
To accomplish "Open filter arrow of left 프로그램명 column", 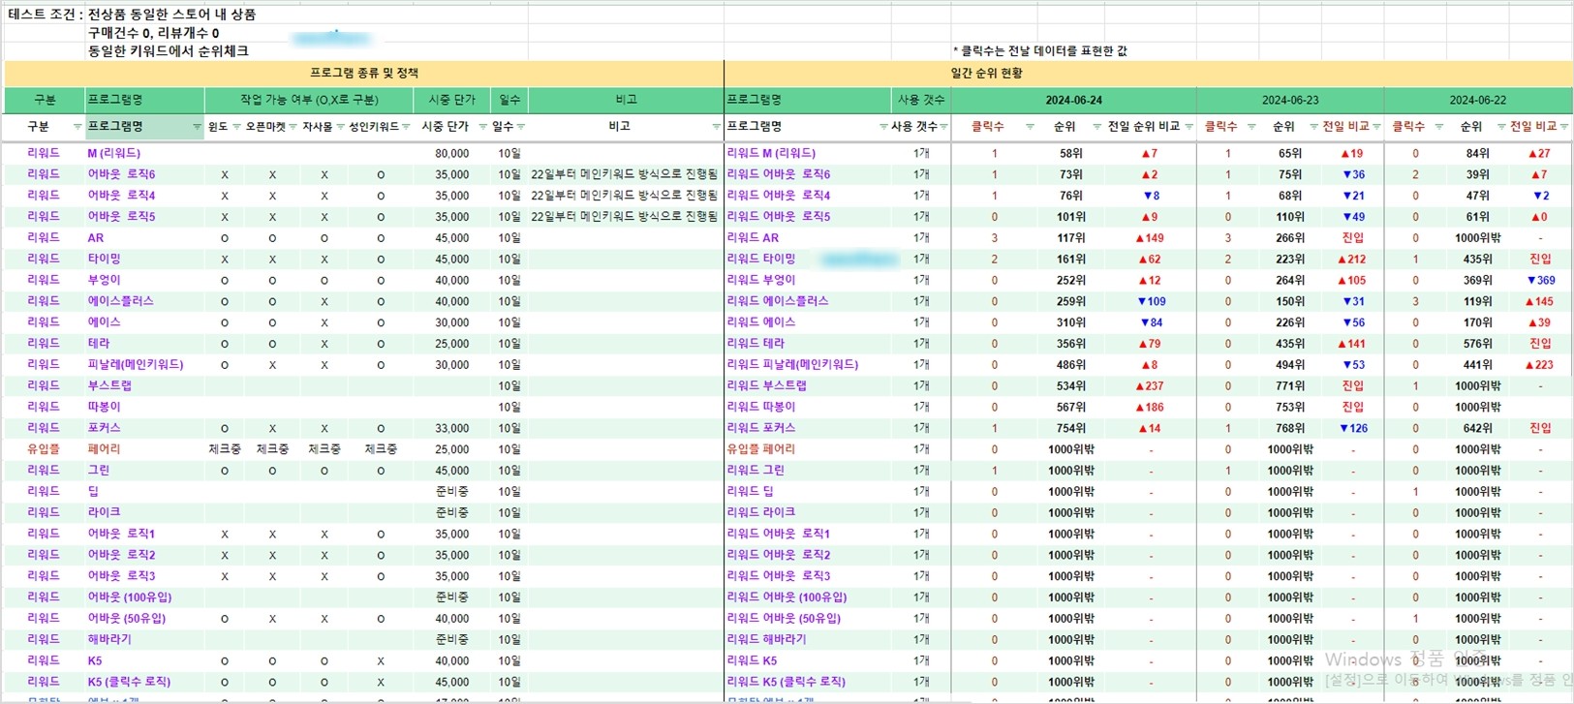I will 197,127.
